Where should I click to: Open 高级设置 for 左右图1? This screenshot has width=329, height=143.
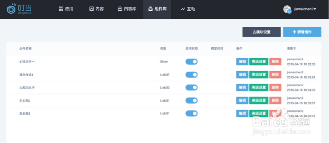point(259,114)
